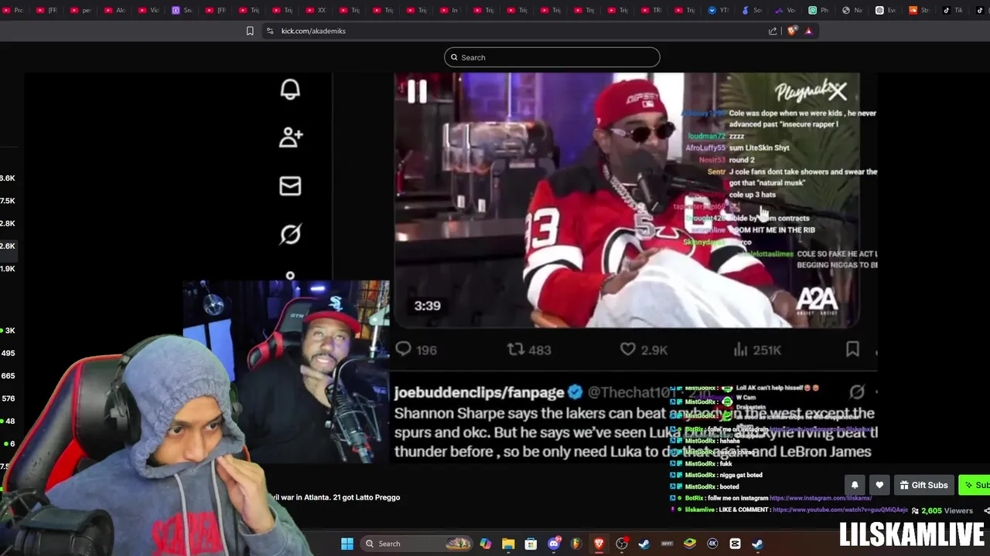Switch to the "Ev" tab
This screenshot has height=556, width=990.
click(x=886, y=10)
